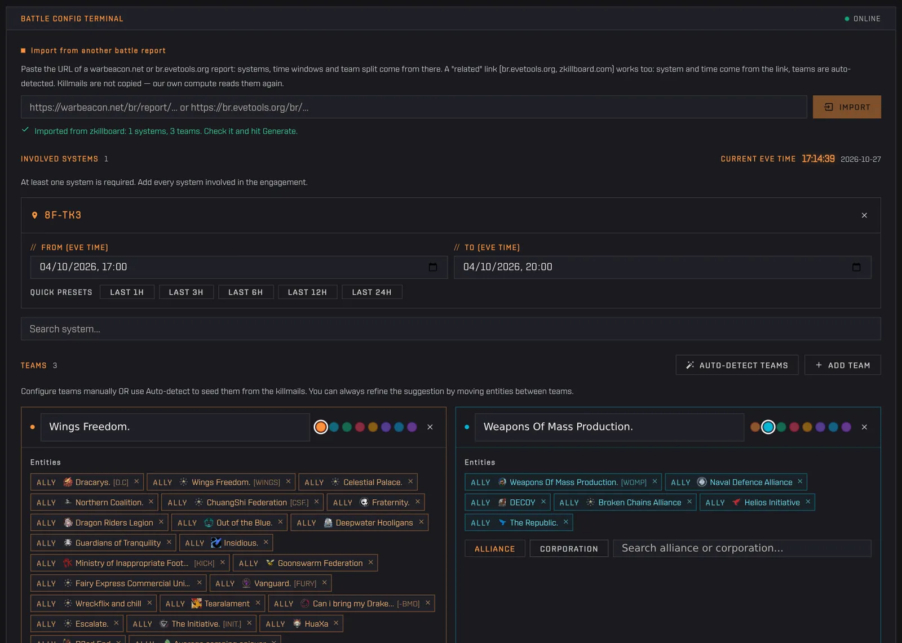This screenshot has width=902, height=643.
Task: Select orange color for Wings Freedom team
Action: (x=321, y=427)
